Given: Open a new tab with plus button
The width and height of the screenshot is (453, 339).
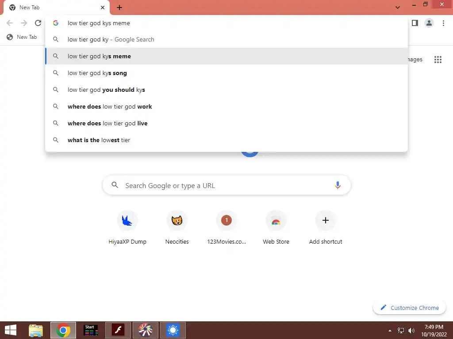Looking at the screenshot, I should click(x=119, y=8).
